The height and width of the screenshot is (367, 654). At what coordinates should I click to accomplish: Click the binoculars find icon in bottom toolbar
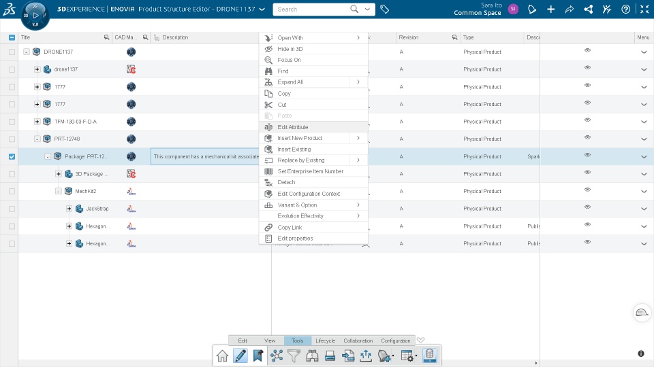(312, 355)
